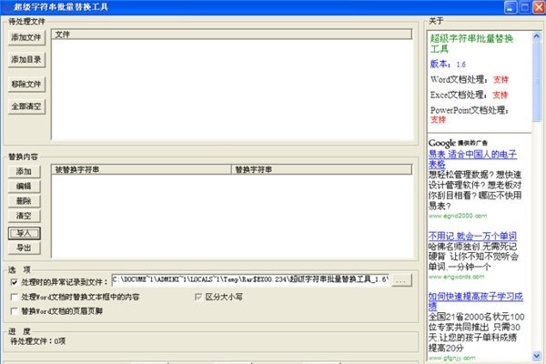Click the www.gfgnjy.com URL
546x364 pixels.
(x=451, y=358)
